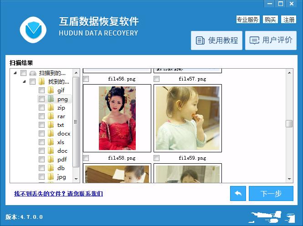Screen dimensions: 303x226
Task: Tick the doc folder checkbox
Action: [x=41, y=151]
